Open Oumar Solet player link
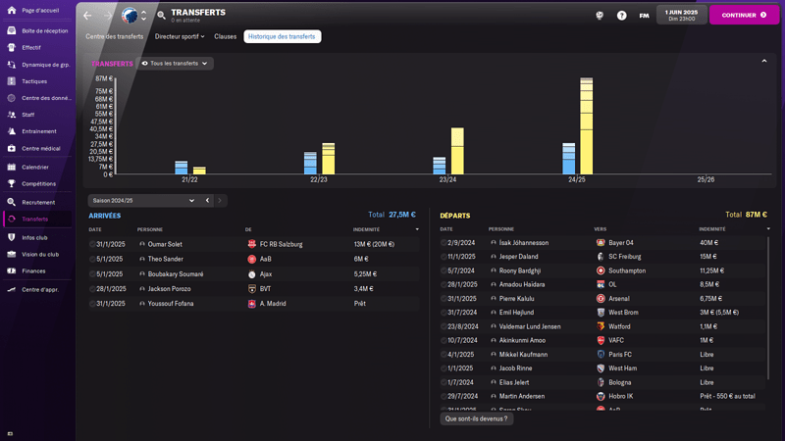 point(163,244)
